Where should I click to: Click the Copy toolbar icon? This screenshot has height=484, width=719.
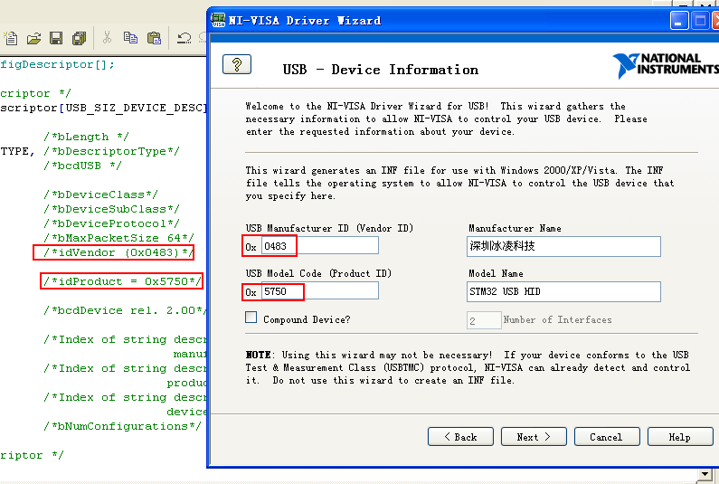[x=130, y=38]
